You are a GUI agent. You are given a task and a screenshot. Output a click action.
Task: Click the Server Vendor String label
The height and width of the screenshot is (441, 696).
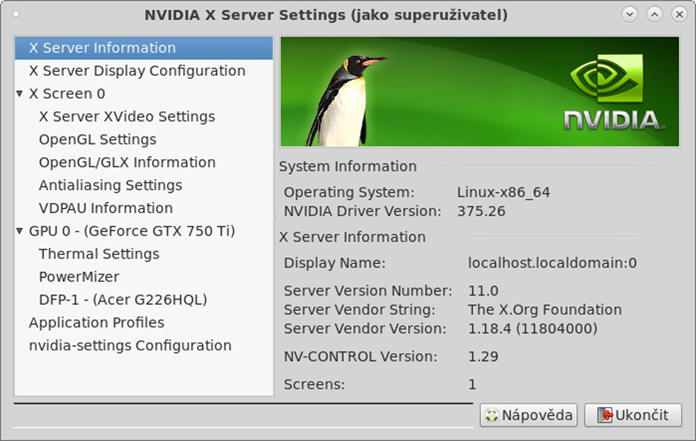point(360,310)
